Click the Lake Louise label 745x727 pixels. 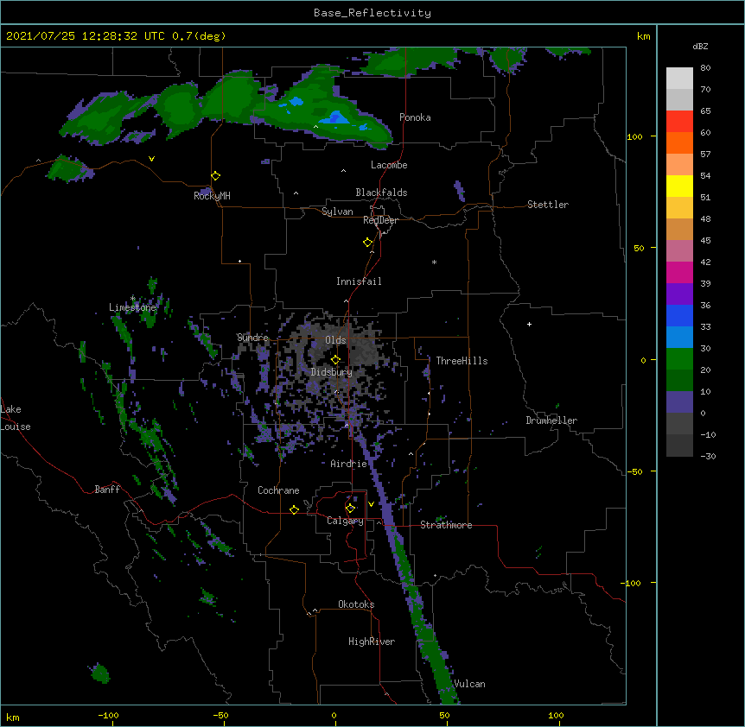tap(16, 418)
